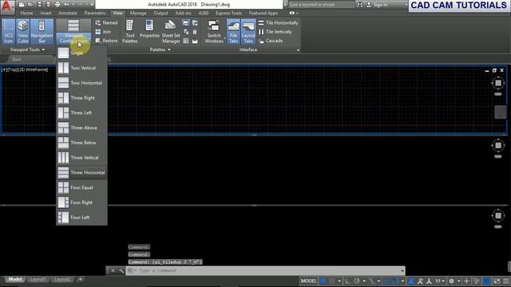Screen dimensions: 511x287
Task: Switch to the Layout2 tab
Action: (62, 279)
